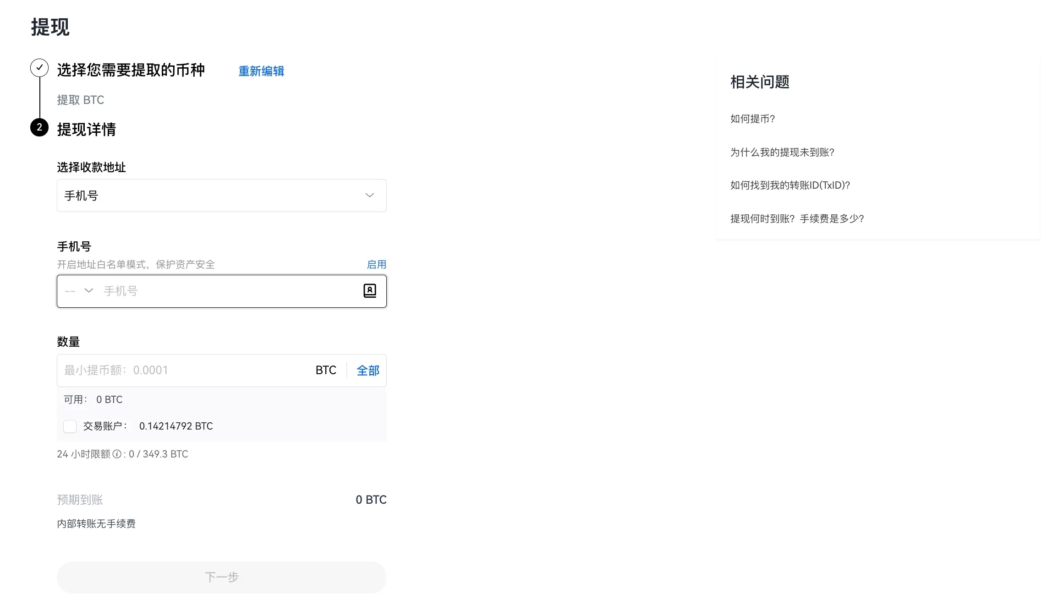Click the phone number input field
This screenshot has width=1064, height=610.
206,291
